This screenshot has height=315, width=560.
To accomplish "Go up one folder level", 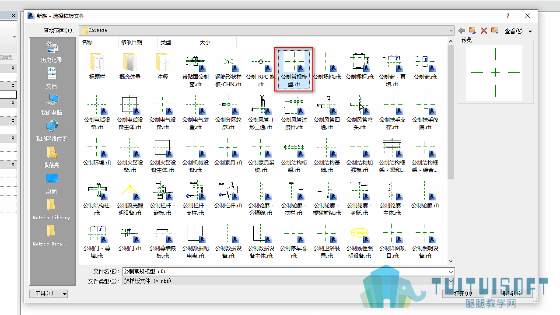I will tap(472, 31).
